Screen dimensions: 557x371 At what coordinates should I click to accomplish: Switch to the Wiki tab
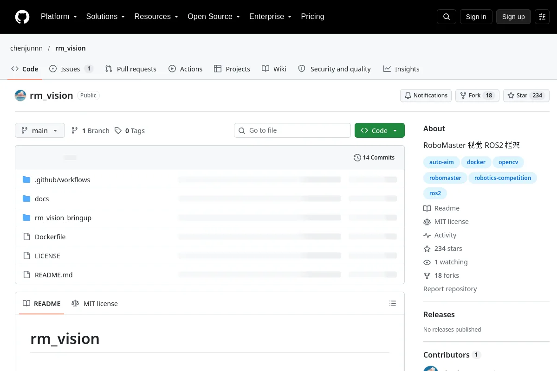[274, 69]
